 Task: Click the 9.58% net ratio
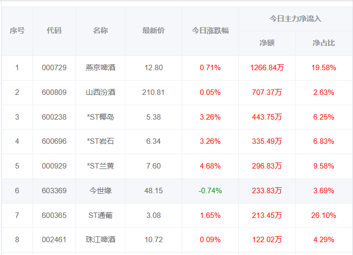click(x=324, y=166)
